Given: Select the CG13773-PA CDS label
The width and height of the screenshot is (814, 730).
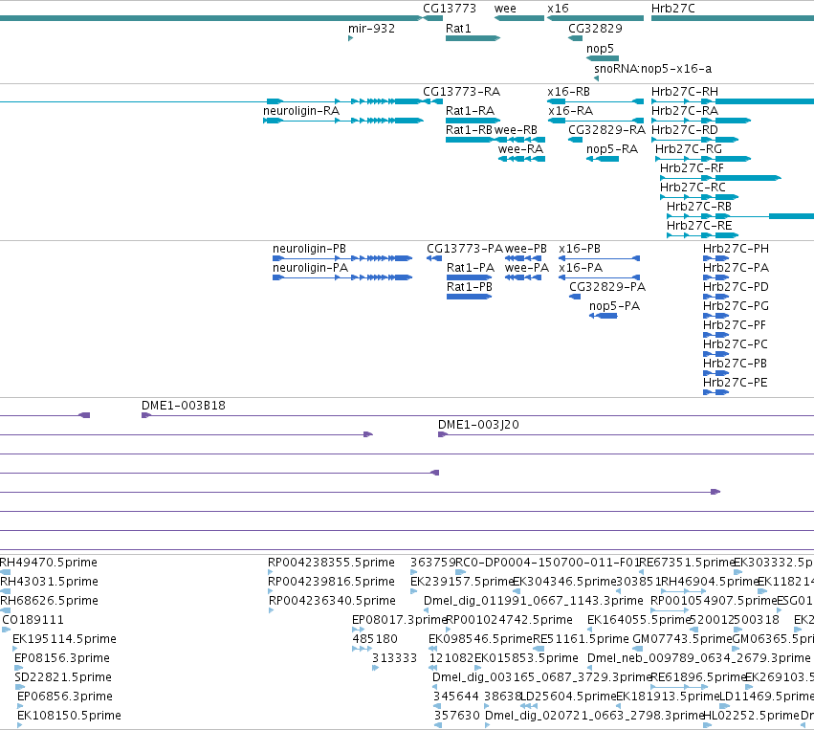Looking at the screenshot, I should pos(465,249).
